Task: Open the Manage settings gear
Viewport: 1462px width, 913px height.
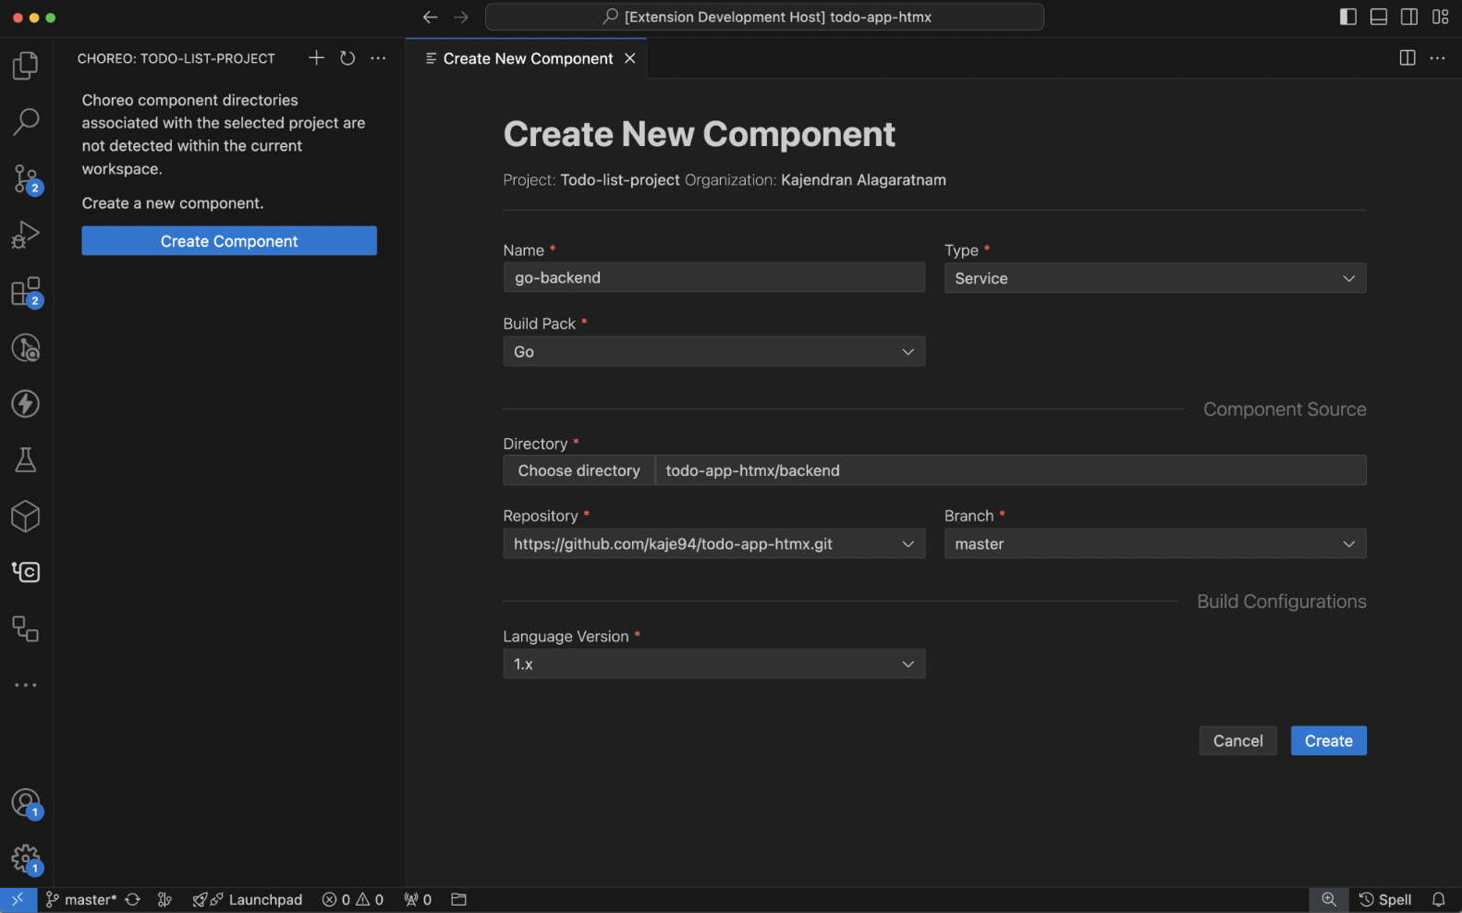Action: [26, 858]
